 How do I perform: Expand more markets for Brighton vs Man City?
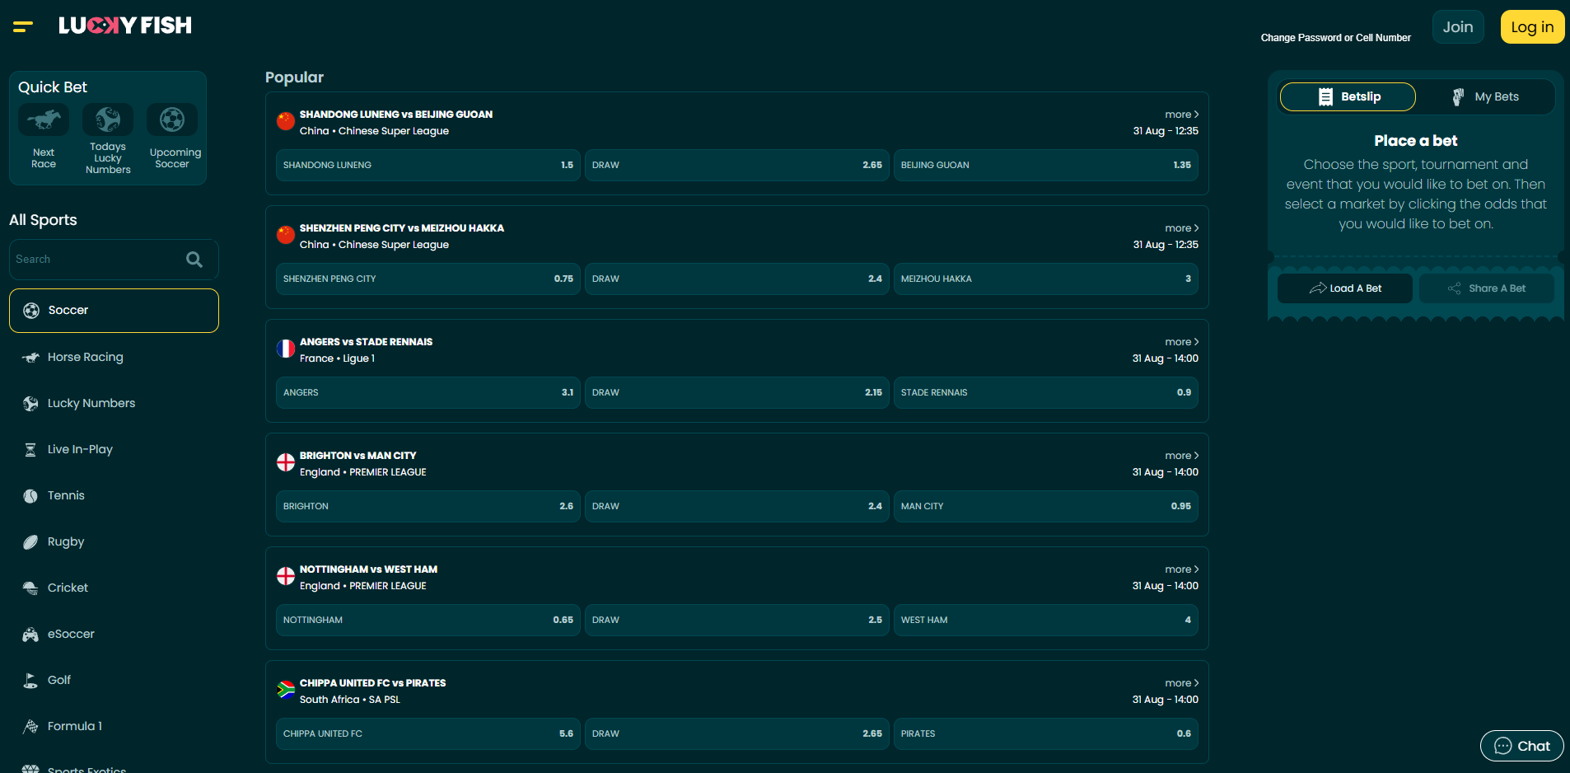point(1182,456)
